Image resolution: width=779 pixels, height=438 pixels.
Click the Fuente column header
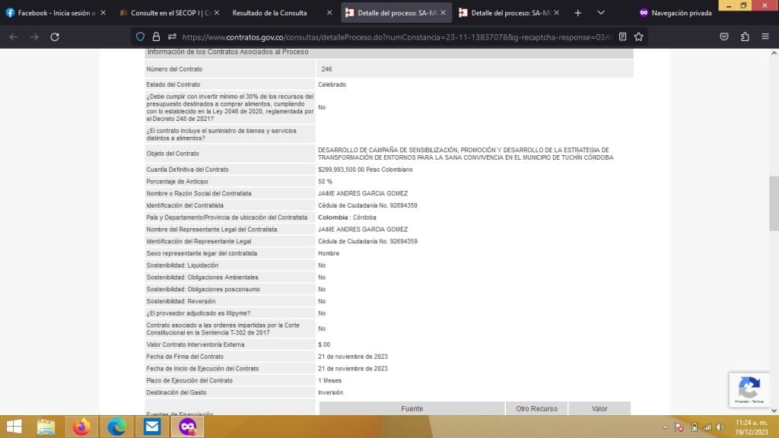pos(412,408)
